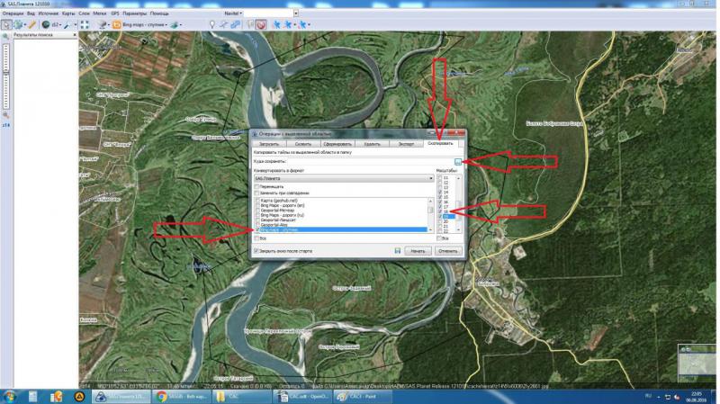Click the browse folder button for save path
This screenshot has height=404, width=720.
point(457,162)
